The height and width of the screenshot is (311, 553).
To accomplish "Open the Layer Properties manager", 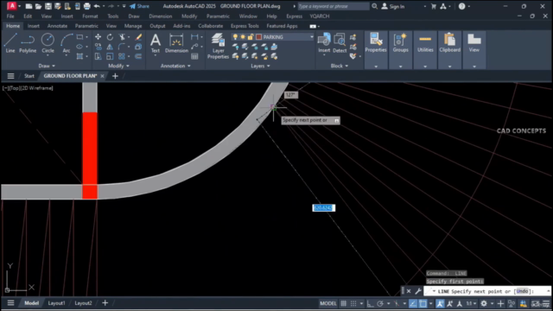I will 218,46.
